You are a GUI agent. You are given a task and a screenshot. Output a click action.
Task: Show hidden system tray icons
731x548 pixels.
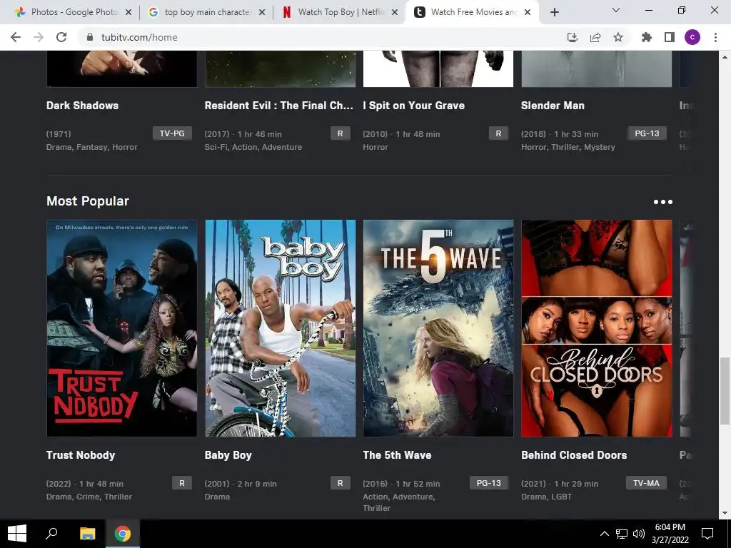point(604,534)
